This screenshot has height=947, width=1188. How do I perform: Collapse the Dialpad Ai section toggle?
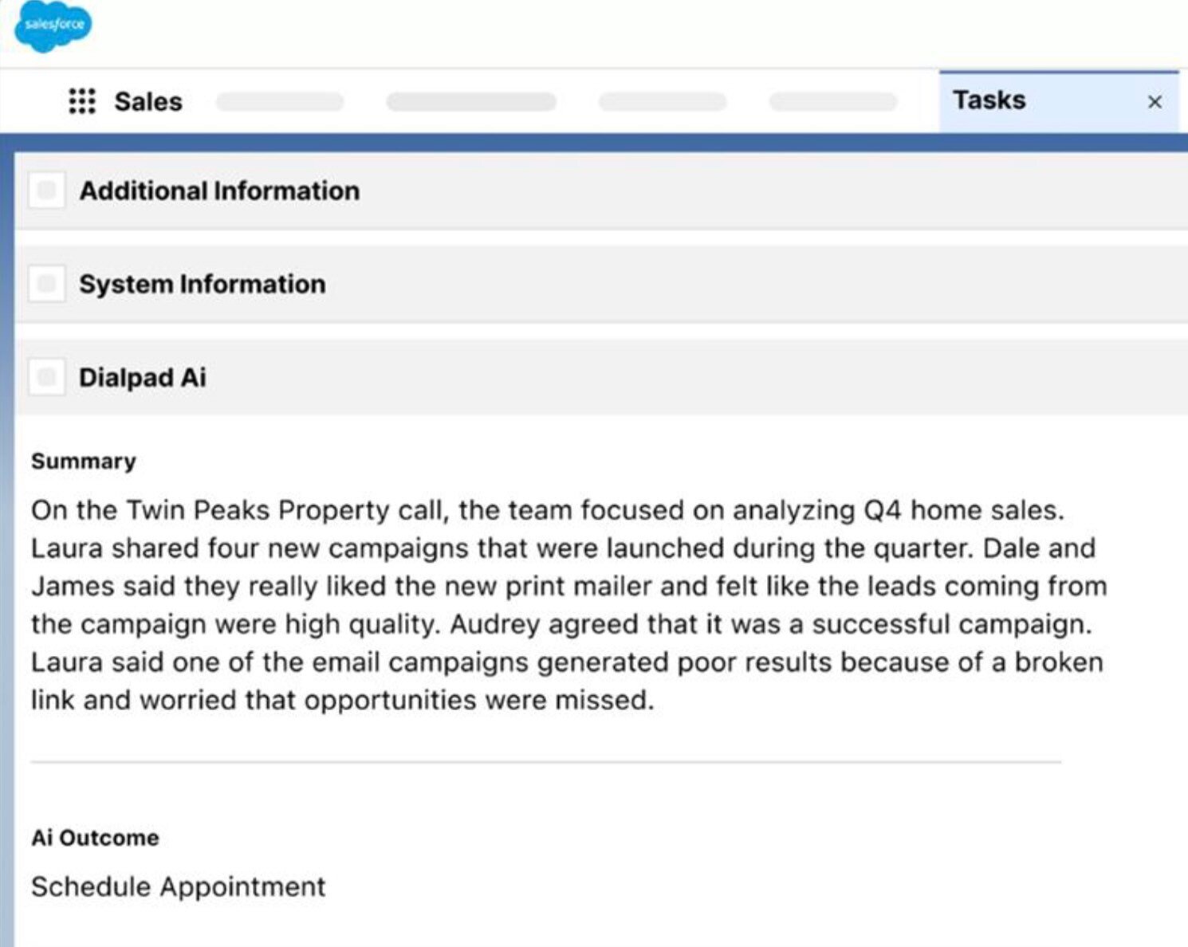tap(46, 377)
